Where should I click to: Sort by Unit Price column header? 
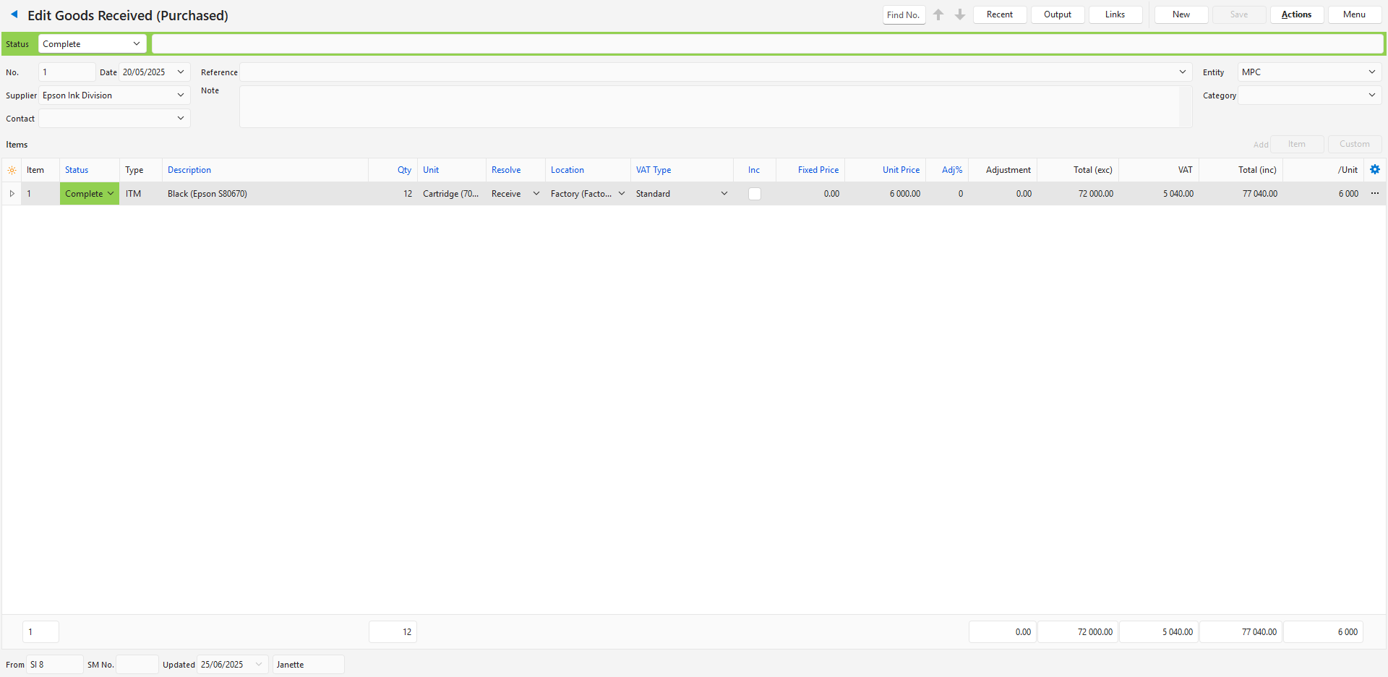pos(900,170)
